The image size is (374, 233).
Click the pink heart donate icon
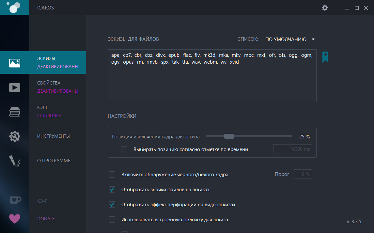point(15,219)
